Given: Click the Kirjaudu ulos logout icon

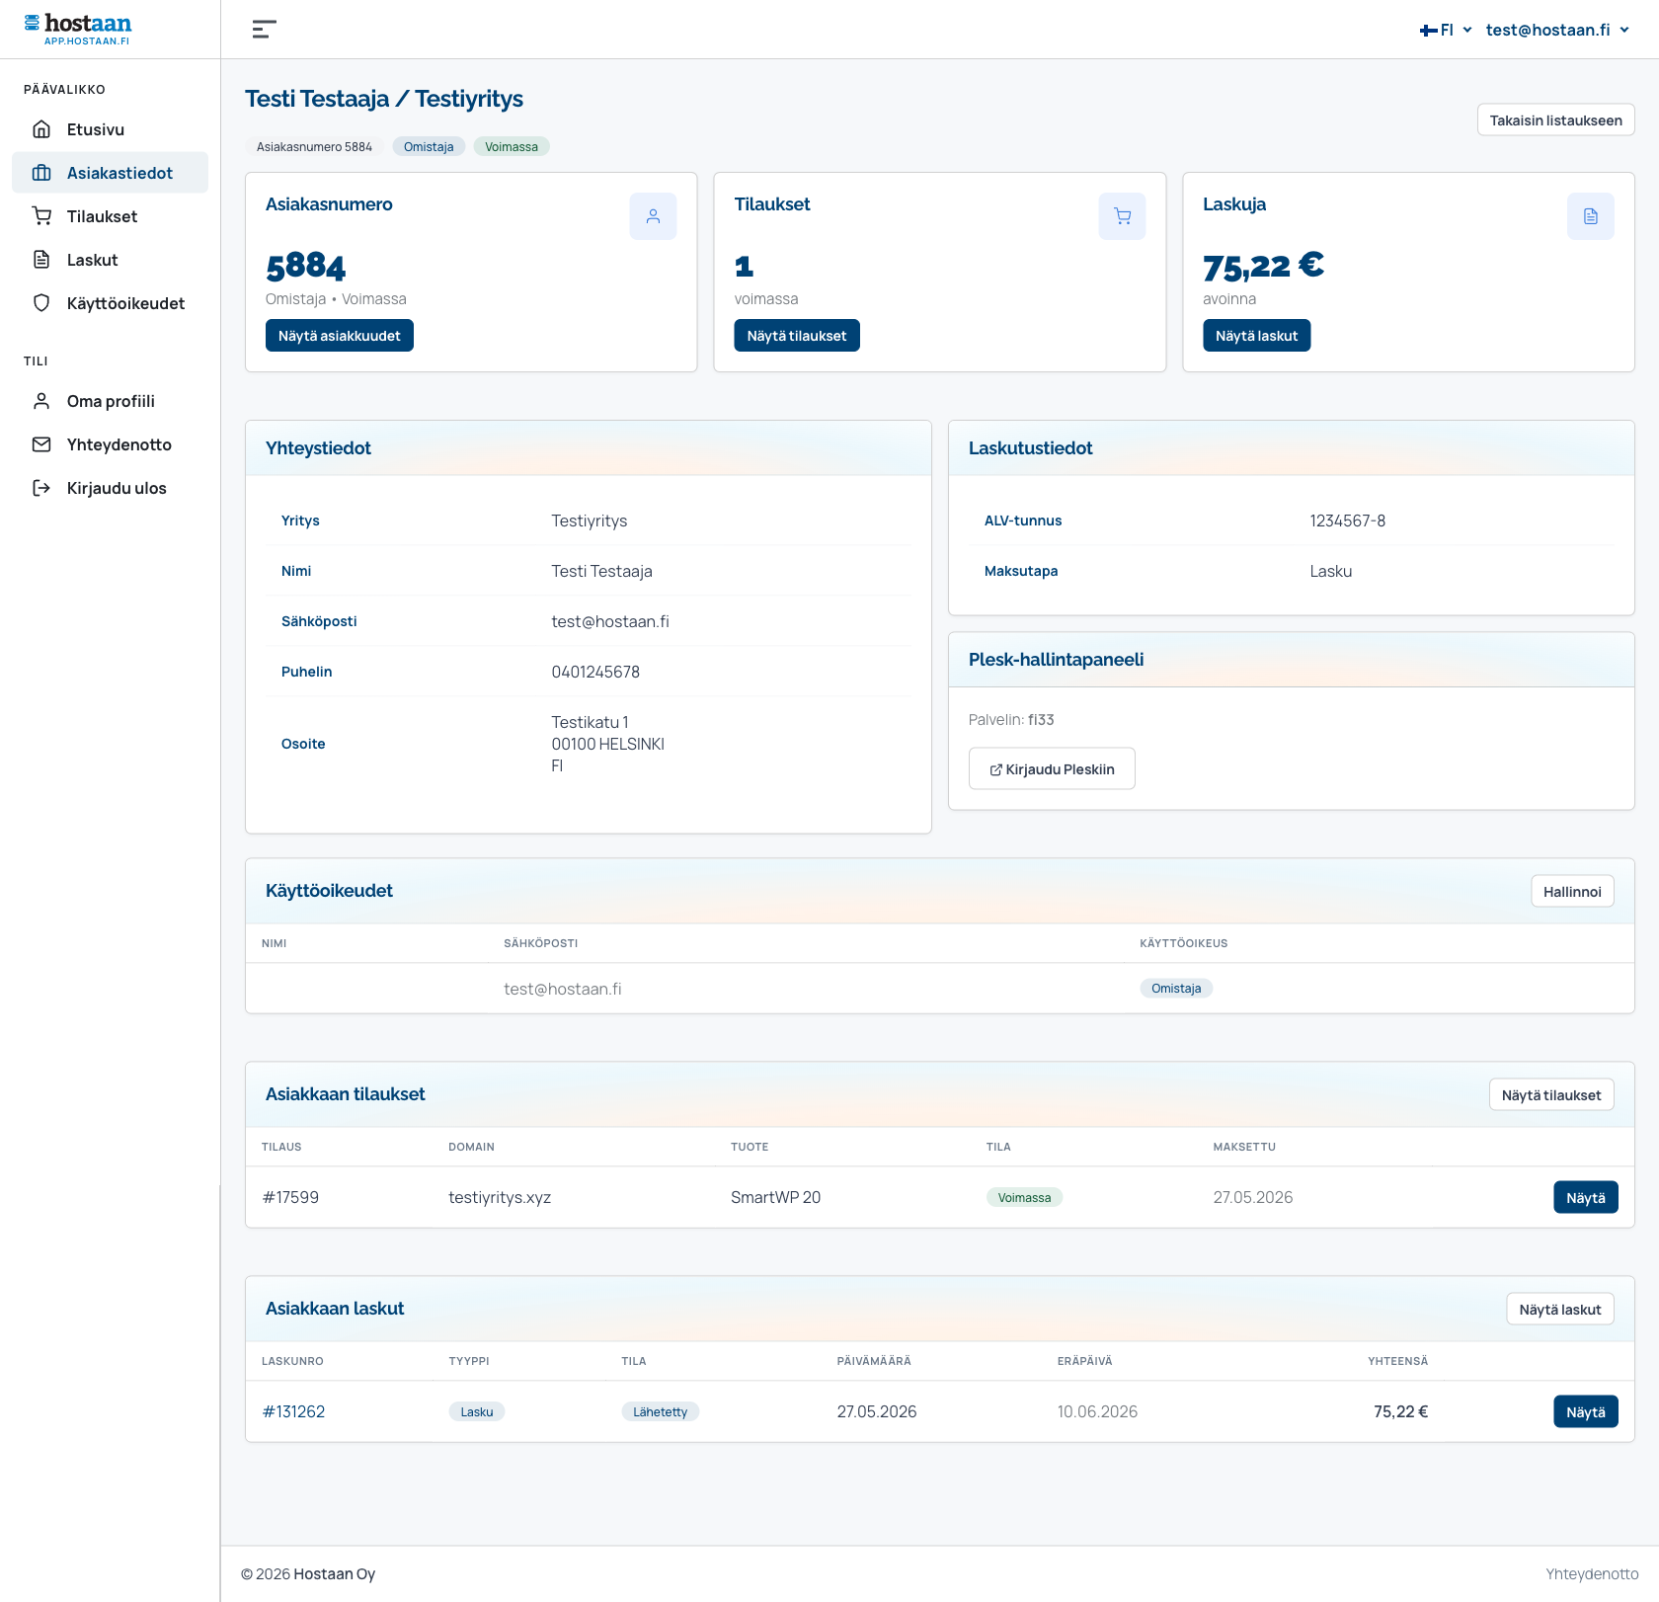Looking at the screenshot, I should 41,488.
